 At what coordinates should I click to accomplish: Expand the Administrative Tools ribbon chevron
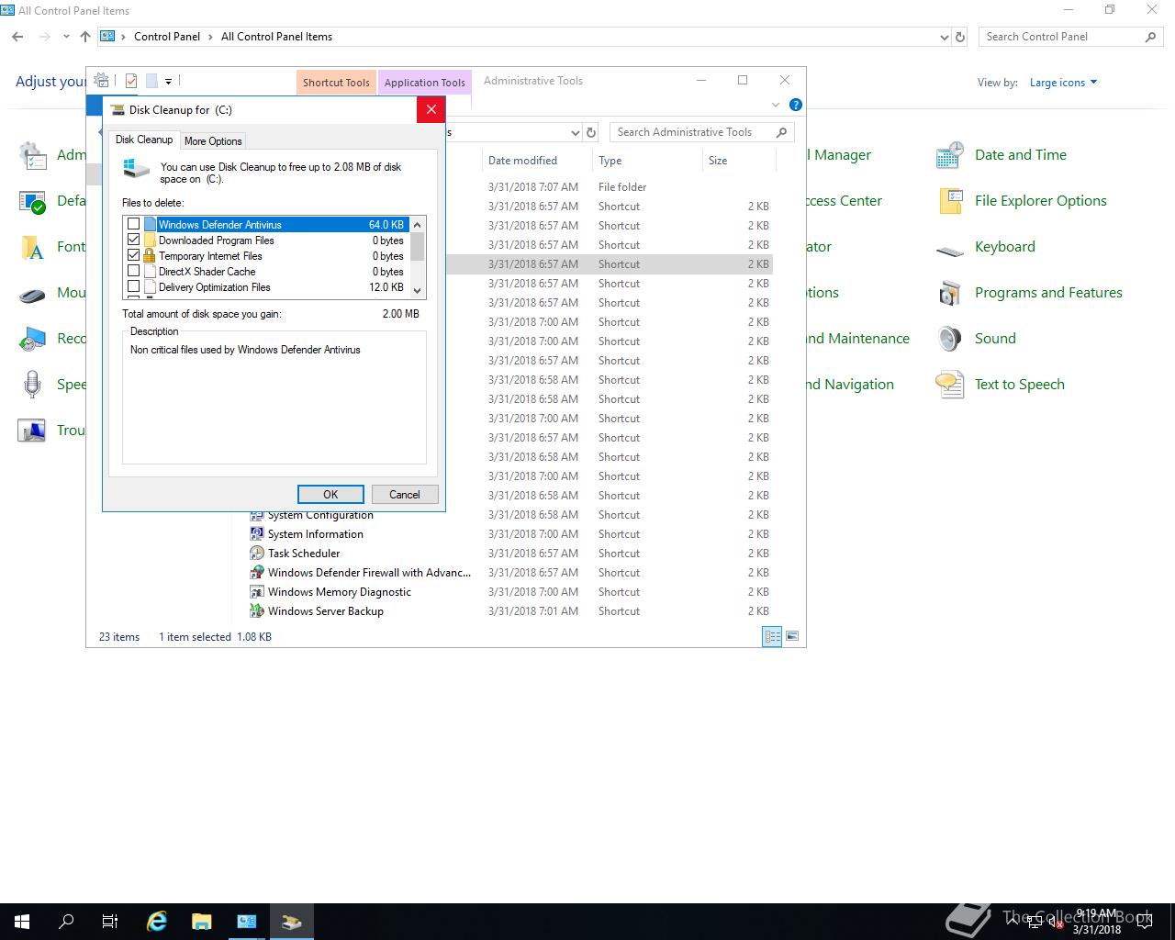(776, 105)
